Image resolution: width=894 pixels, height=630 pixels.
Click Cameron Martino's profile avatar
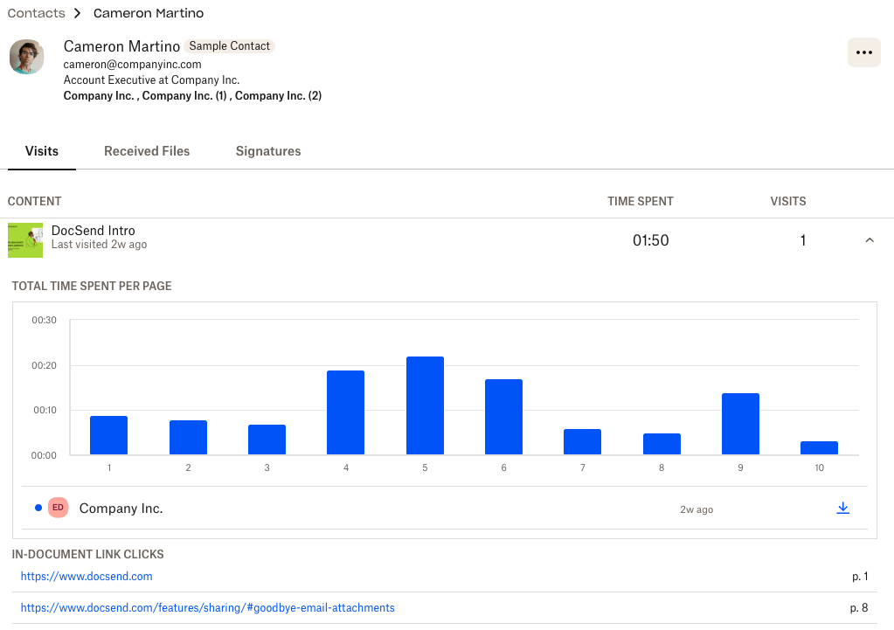(27, 57)
